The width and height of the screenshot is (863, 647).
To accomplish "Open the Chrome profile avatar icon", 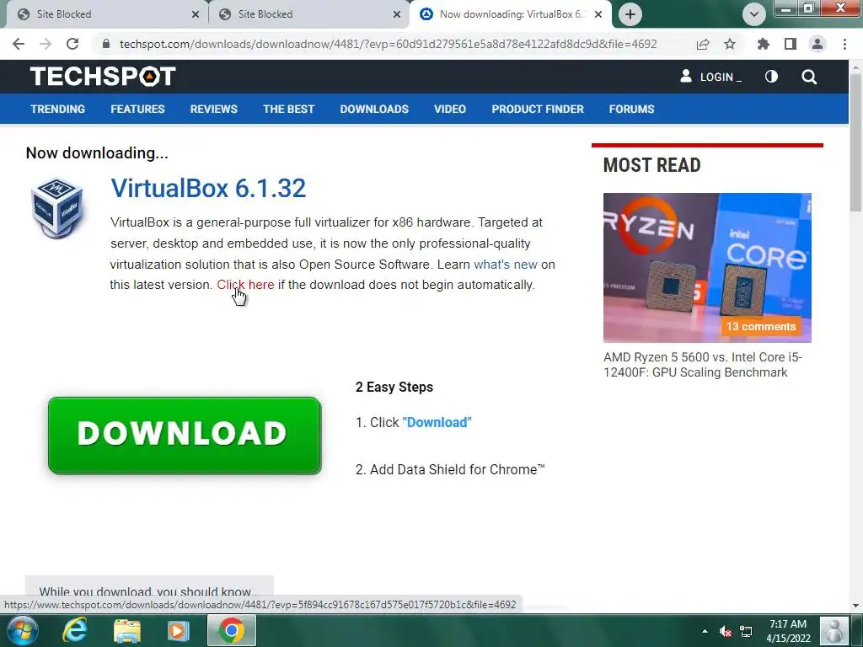I will pyautogui.click(x=817, y=44).
